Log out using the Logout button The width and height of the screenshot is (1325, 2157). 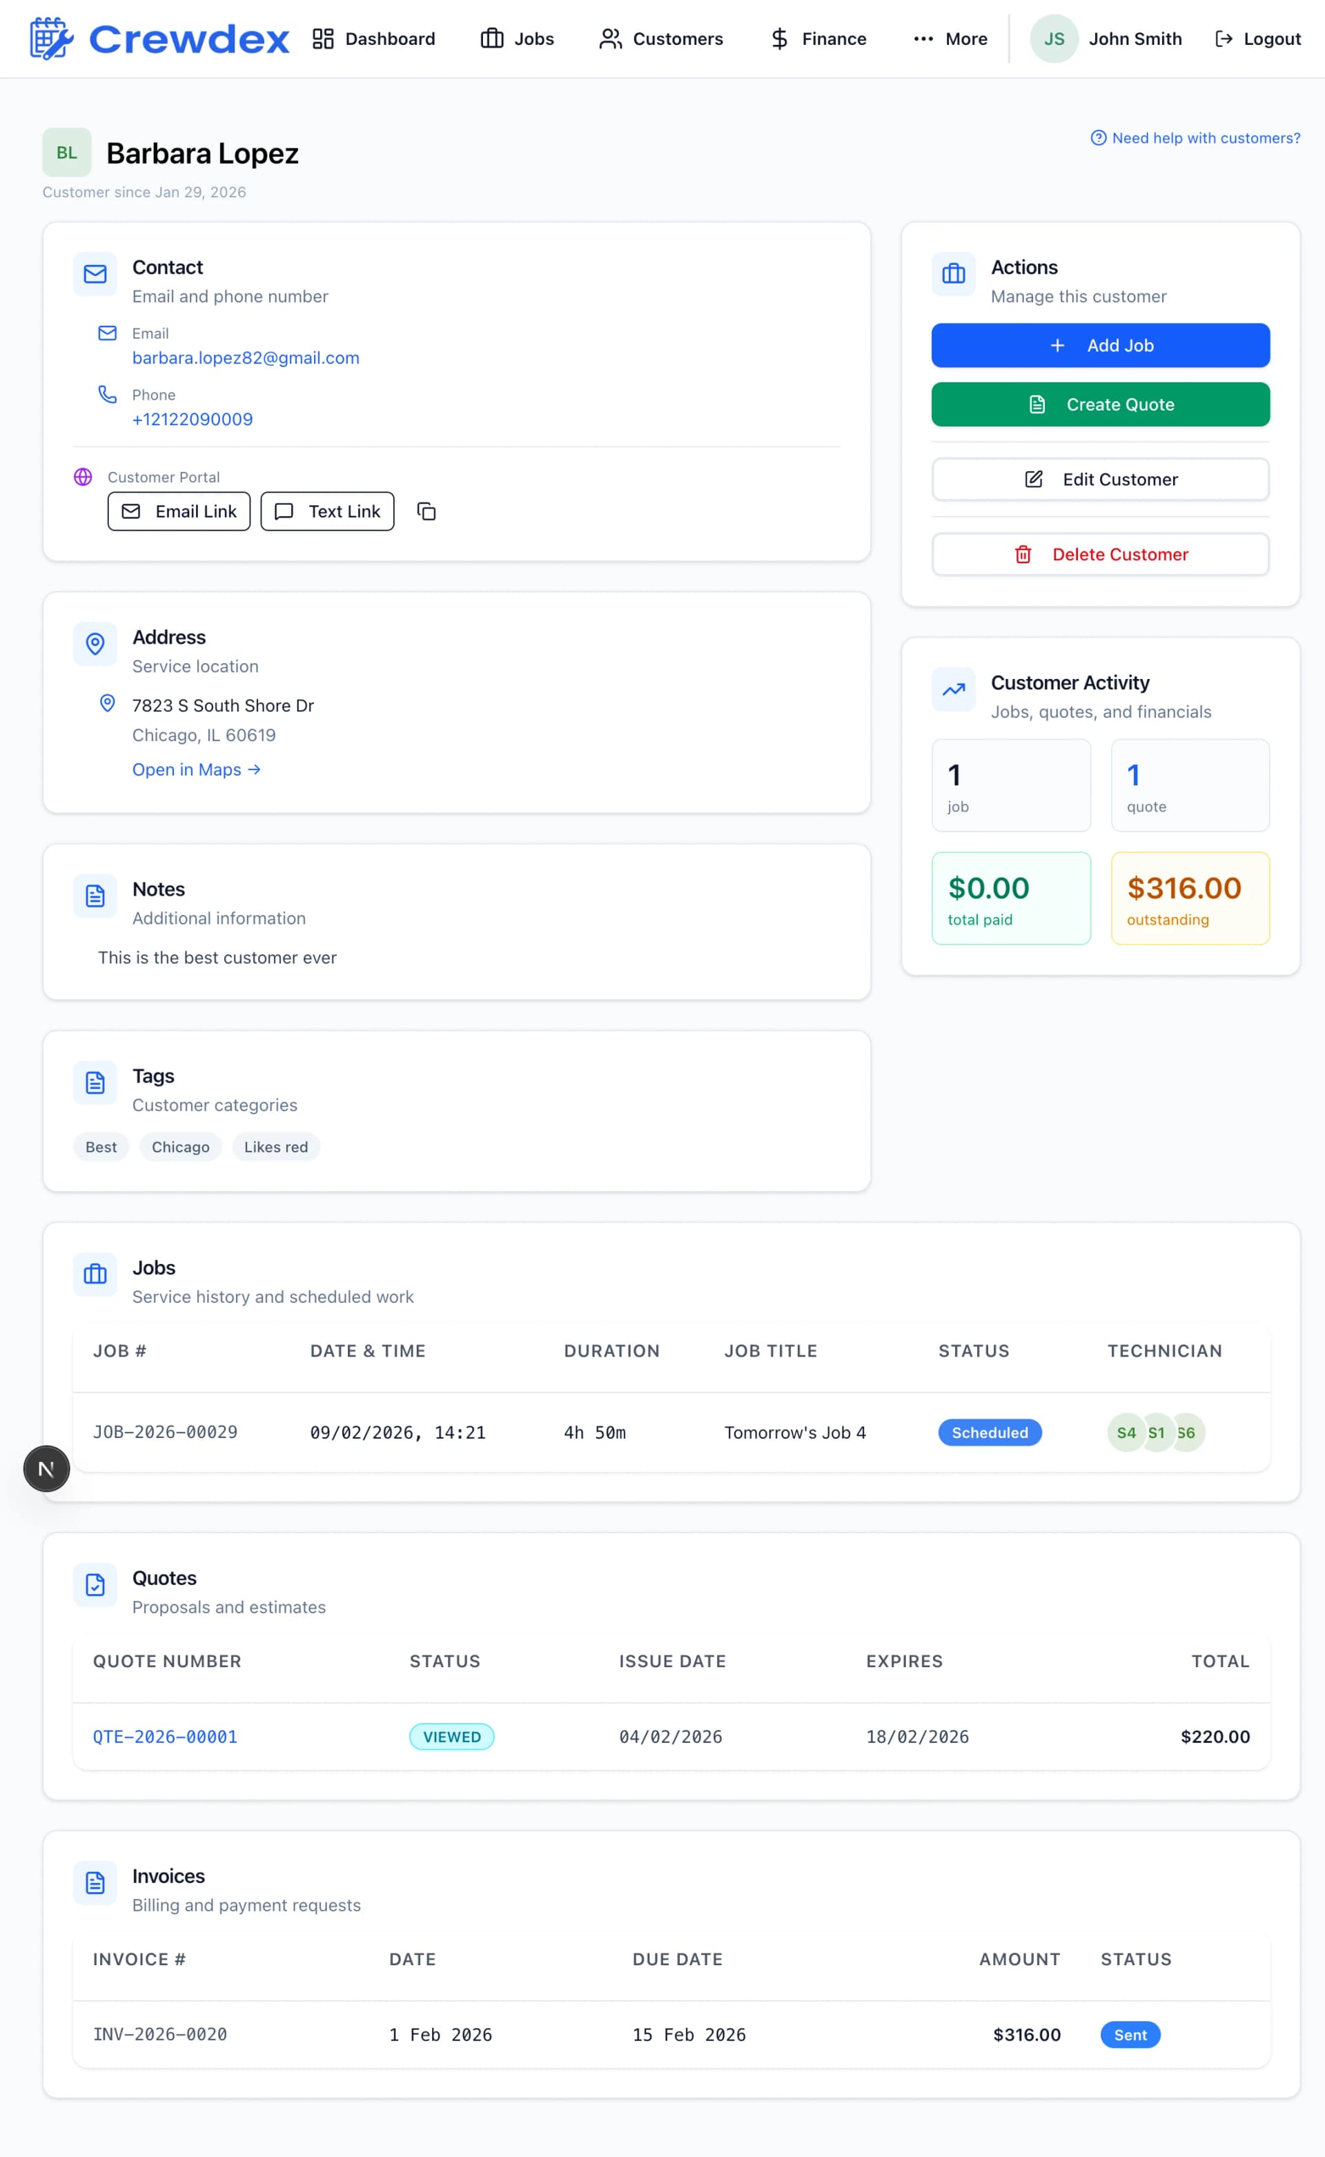click(1257, 39)
